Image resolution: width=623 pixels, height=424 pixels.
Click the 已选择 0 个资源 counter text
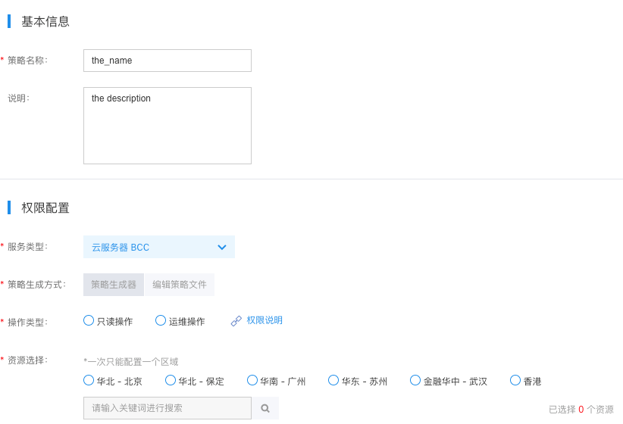pos(581,410)
